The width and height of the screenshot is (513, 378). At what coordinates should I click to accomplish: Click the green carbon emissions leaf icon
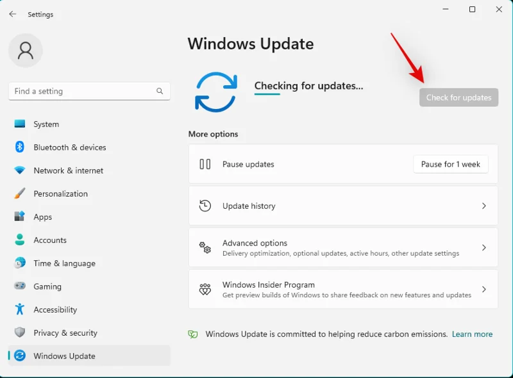pos(193,334)
